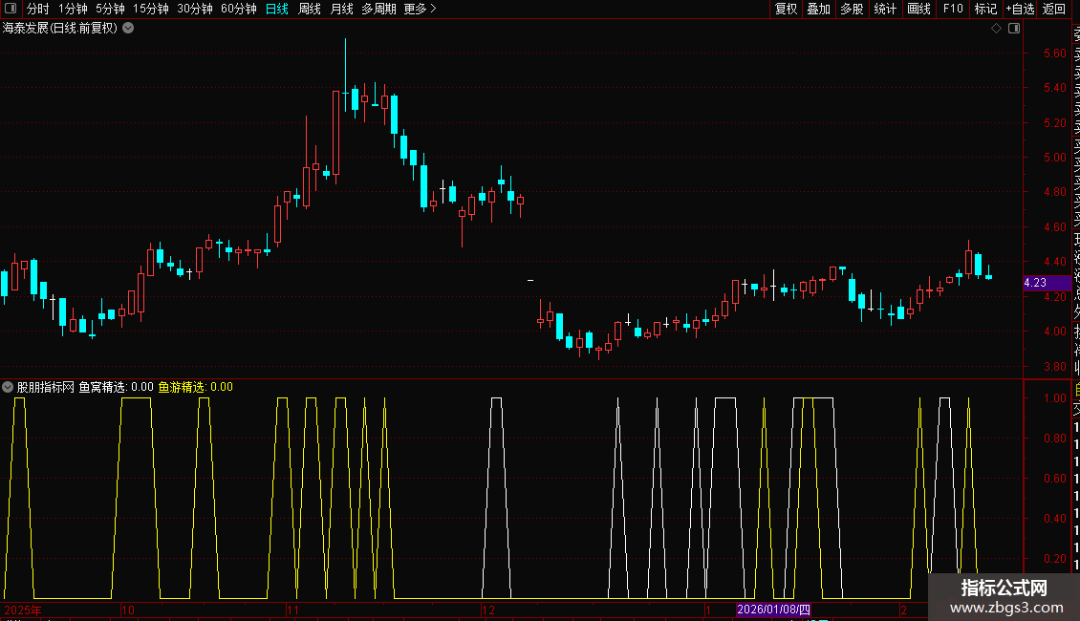Image resolution: width=1080 pixels, height=621 pixels.
Task: Add stock to watchlist with +自选
Action: coord(1020,9)
